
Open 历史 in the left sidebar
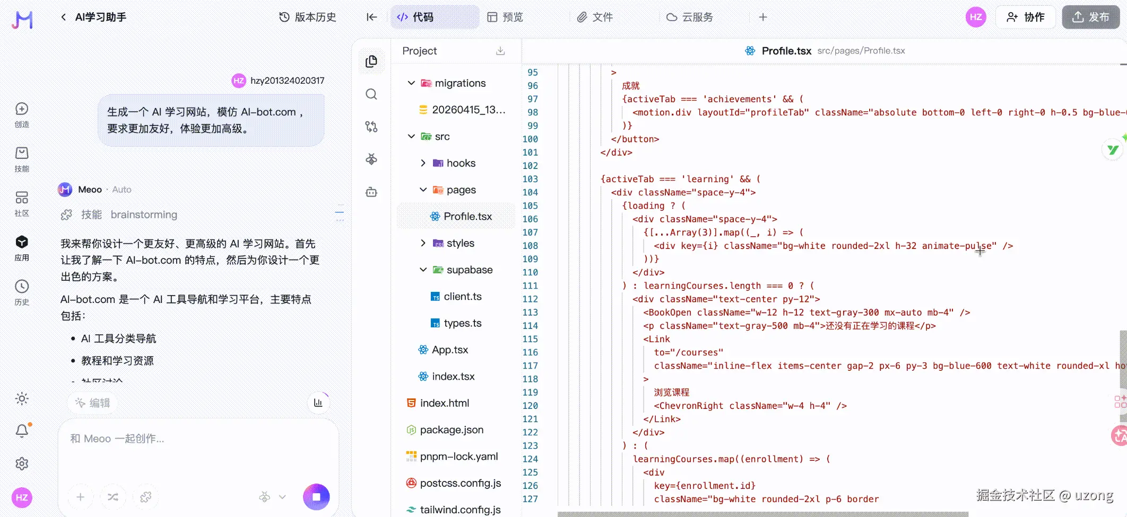click(x=22, y=293)
